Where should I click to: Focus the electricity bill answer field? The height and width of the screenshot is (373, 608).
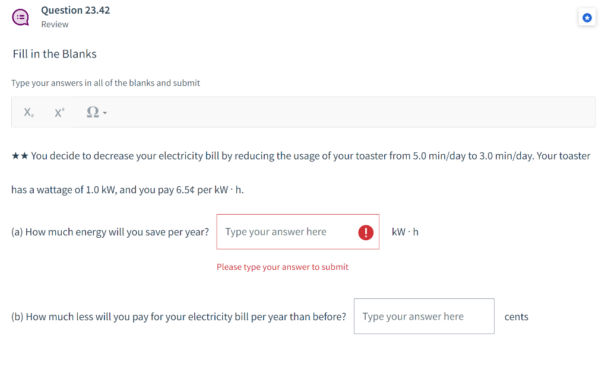point(423,317)
